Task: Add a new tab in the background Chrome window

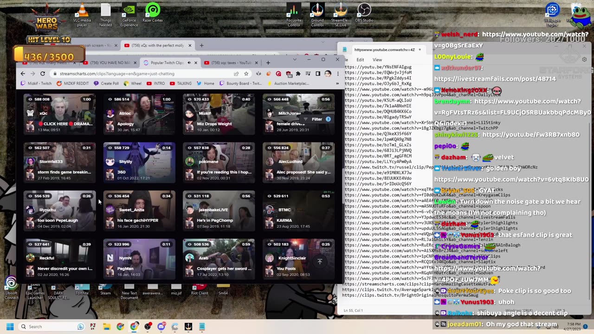Action: point(201,45)
